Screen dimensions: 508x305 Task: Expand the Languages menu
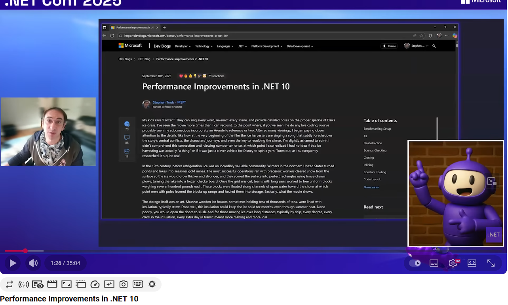pyautogui.click(x=225, y=46)
